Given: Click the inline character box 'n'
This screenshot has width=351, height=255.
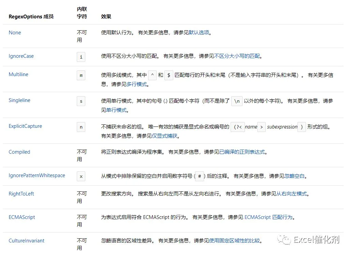Looking at the screenshot, I should click(81, 127).
